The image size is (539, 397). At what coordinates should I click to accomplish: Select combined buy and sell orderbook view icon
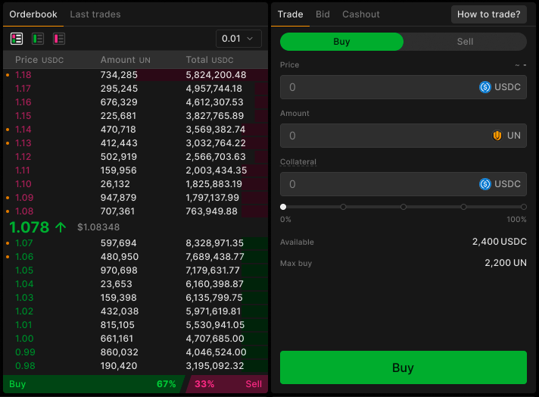pos(17,39)
